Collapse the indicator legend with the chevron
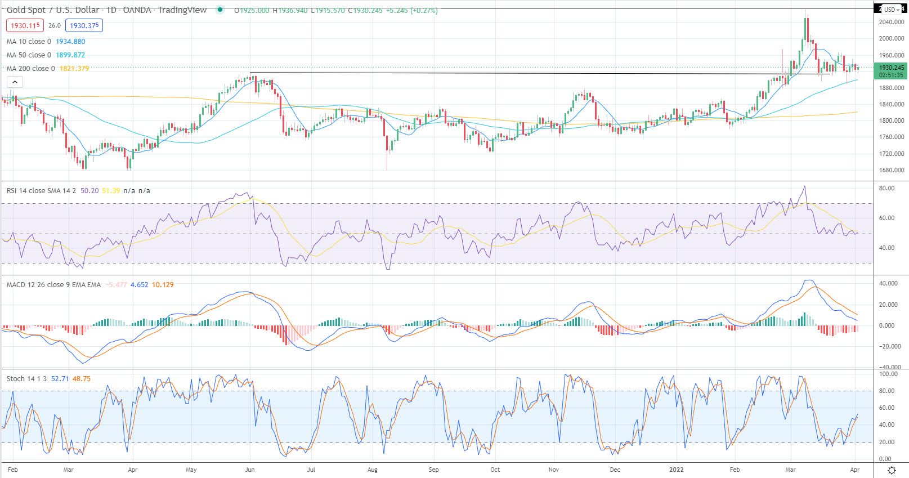Image resolution: width=909 pixels, height=478 pixels. coord(15,82)
